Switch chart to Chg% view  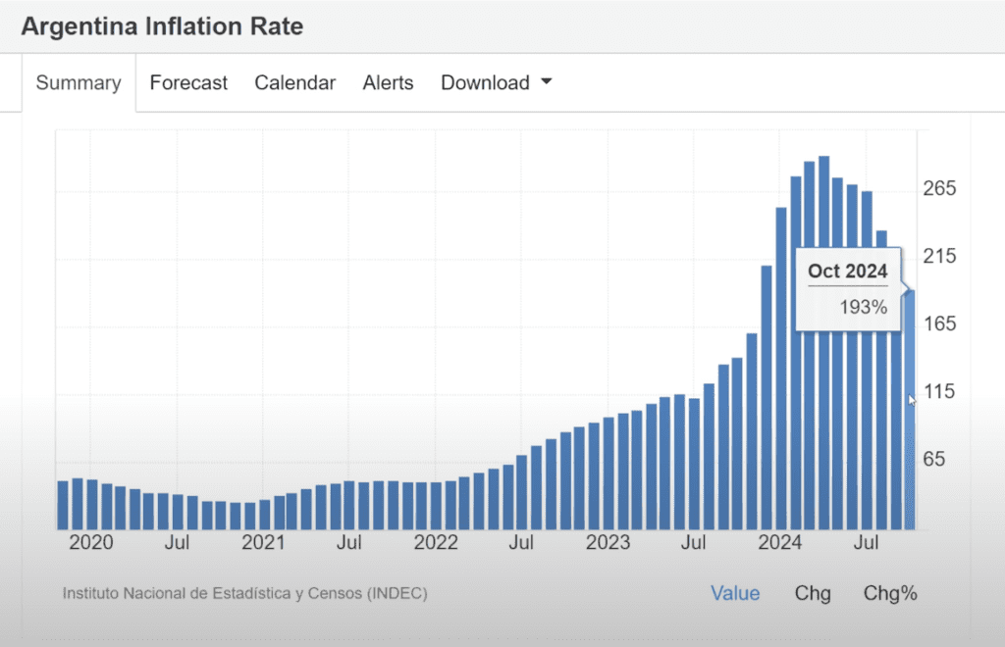tap(890, 593)
